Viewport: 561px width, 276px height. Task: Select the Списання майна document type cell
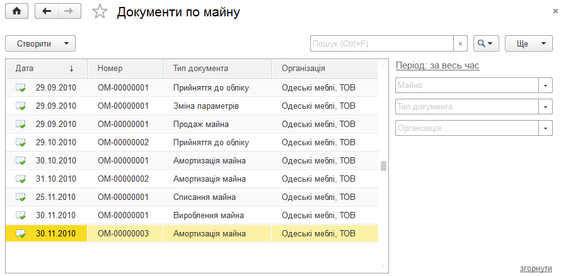217,197
